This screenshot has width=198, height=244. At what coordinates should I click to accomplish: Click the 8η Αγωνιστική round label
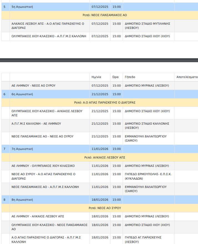[22, 200]
